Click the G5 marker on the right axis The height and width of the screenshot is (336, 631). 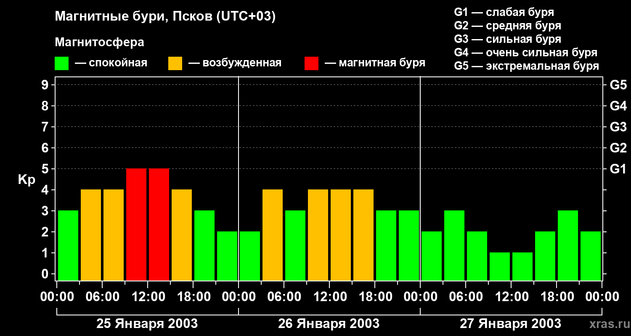coord(618,85)
